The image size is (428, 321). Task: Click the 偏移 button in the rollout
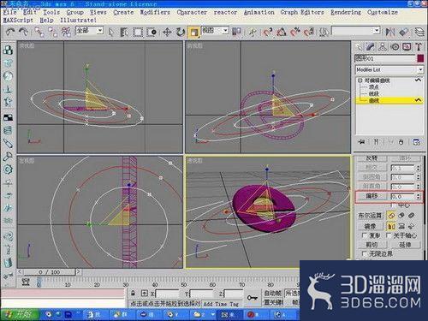click(x=372, y=196)
